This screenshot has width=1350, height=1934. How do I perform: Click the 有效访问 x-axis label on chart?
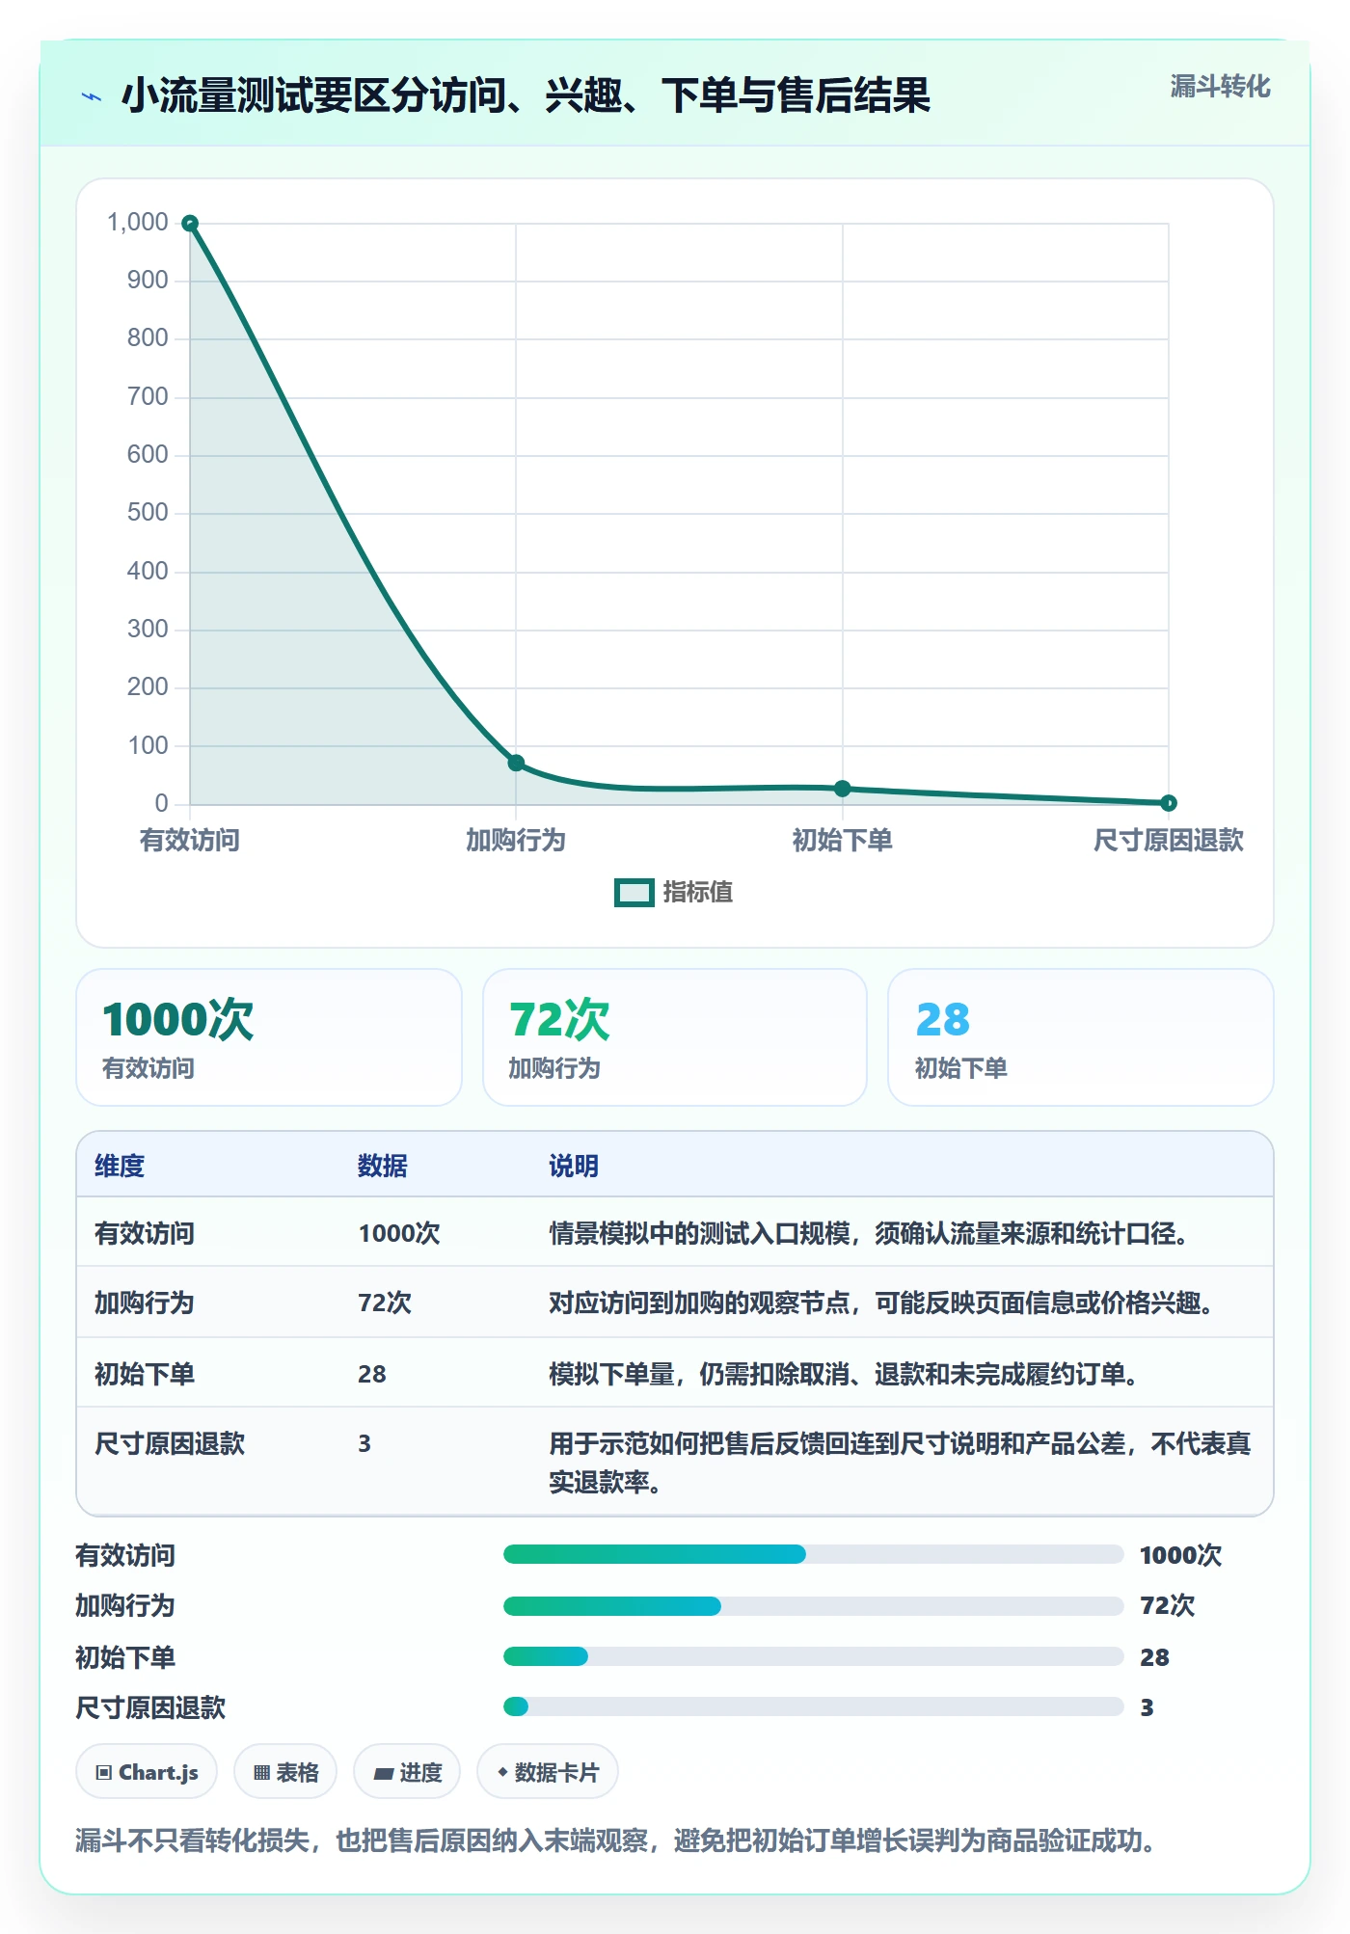click(190, 841)
